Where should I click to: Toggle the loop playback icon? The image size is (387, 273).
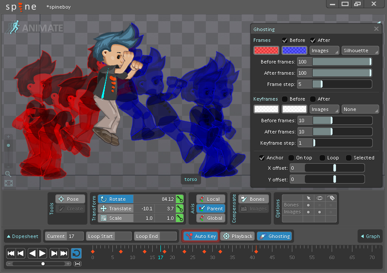pyautogui.click(x=76, y=253)
